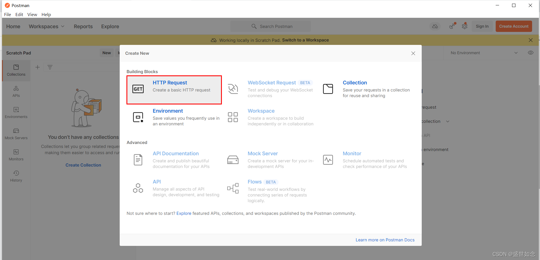Click the Create Account button
Screen dimensions: 540x260
pyautogui.click(x=514, y=26)
